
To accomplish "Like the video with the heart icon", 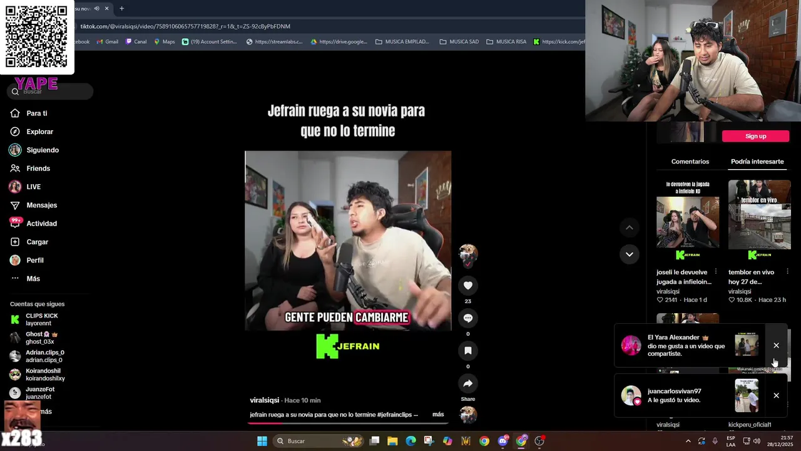I will (467, 286).
